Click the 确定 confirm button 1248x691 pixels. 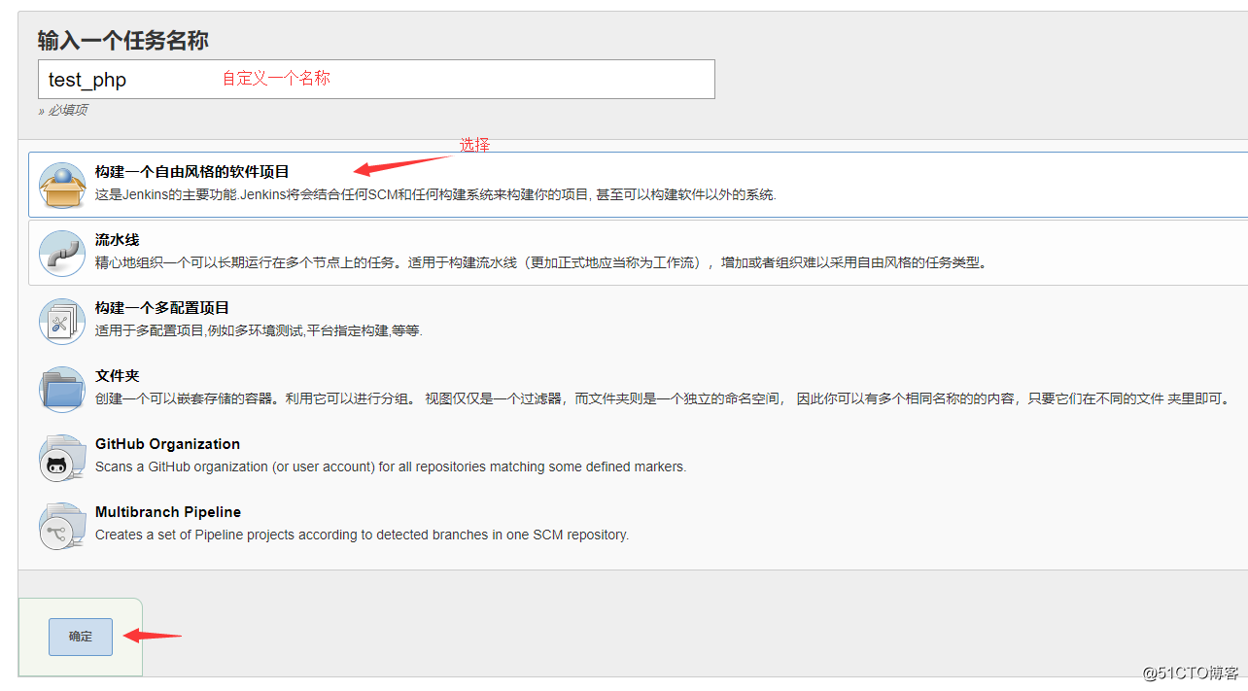[81, 637]
